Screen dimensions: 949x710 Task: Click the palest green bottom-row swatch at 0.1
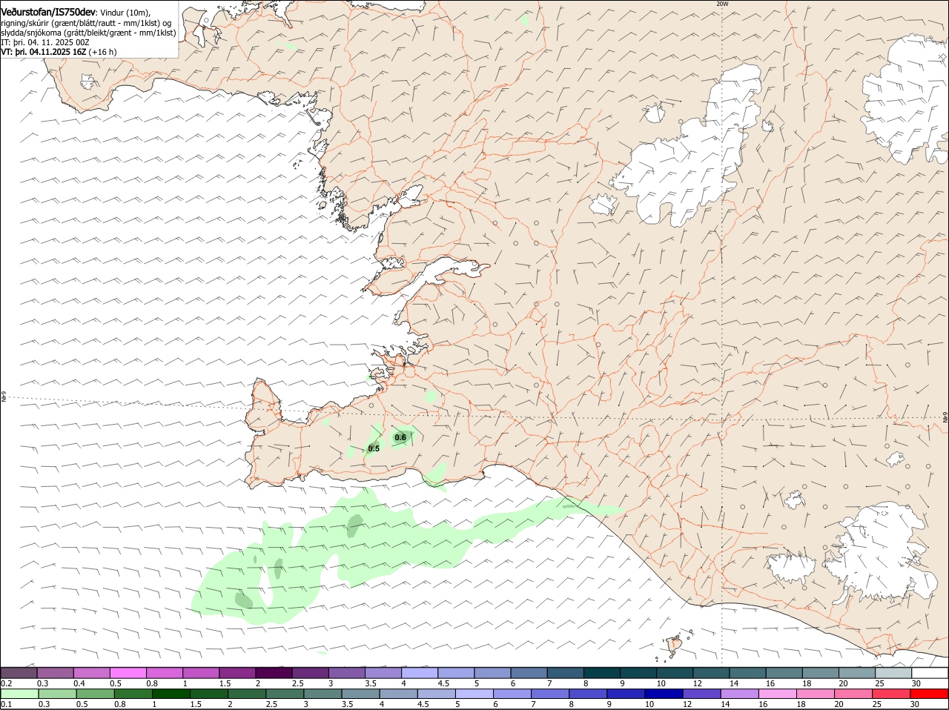(x=19, y=694)
